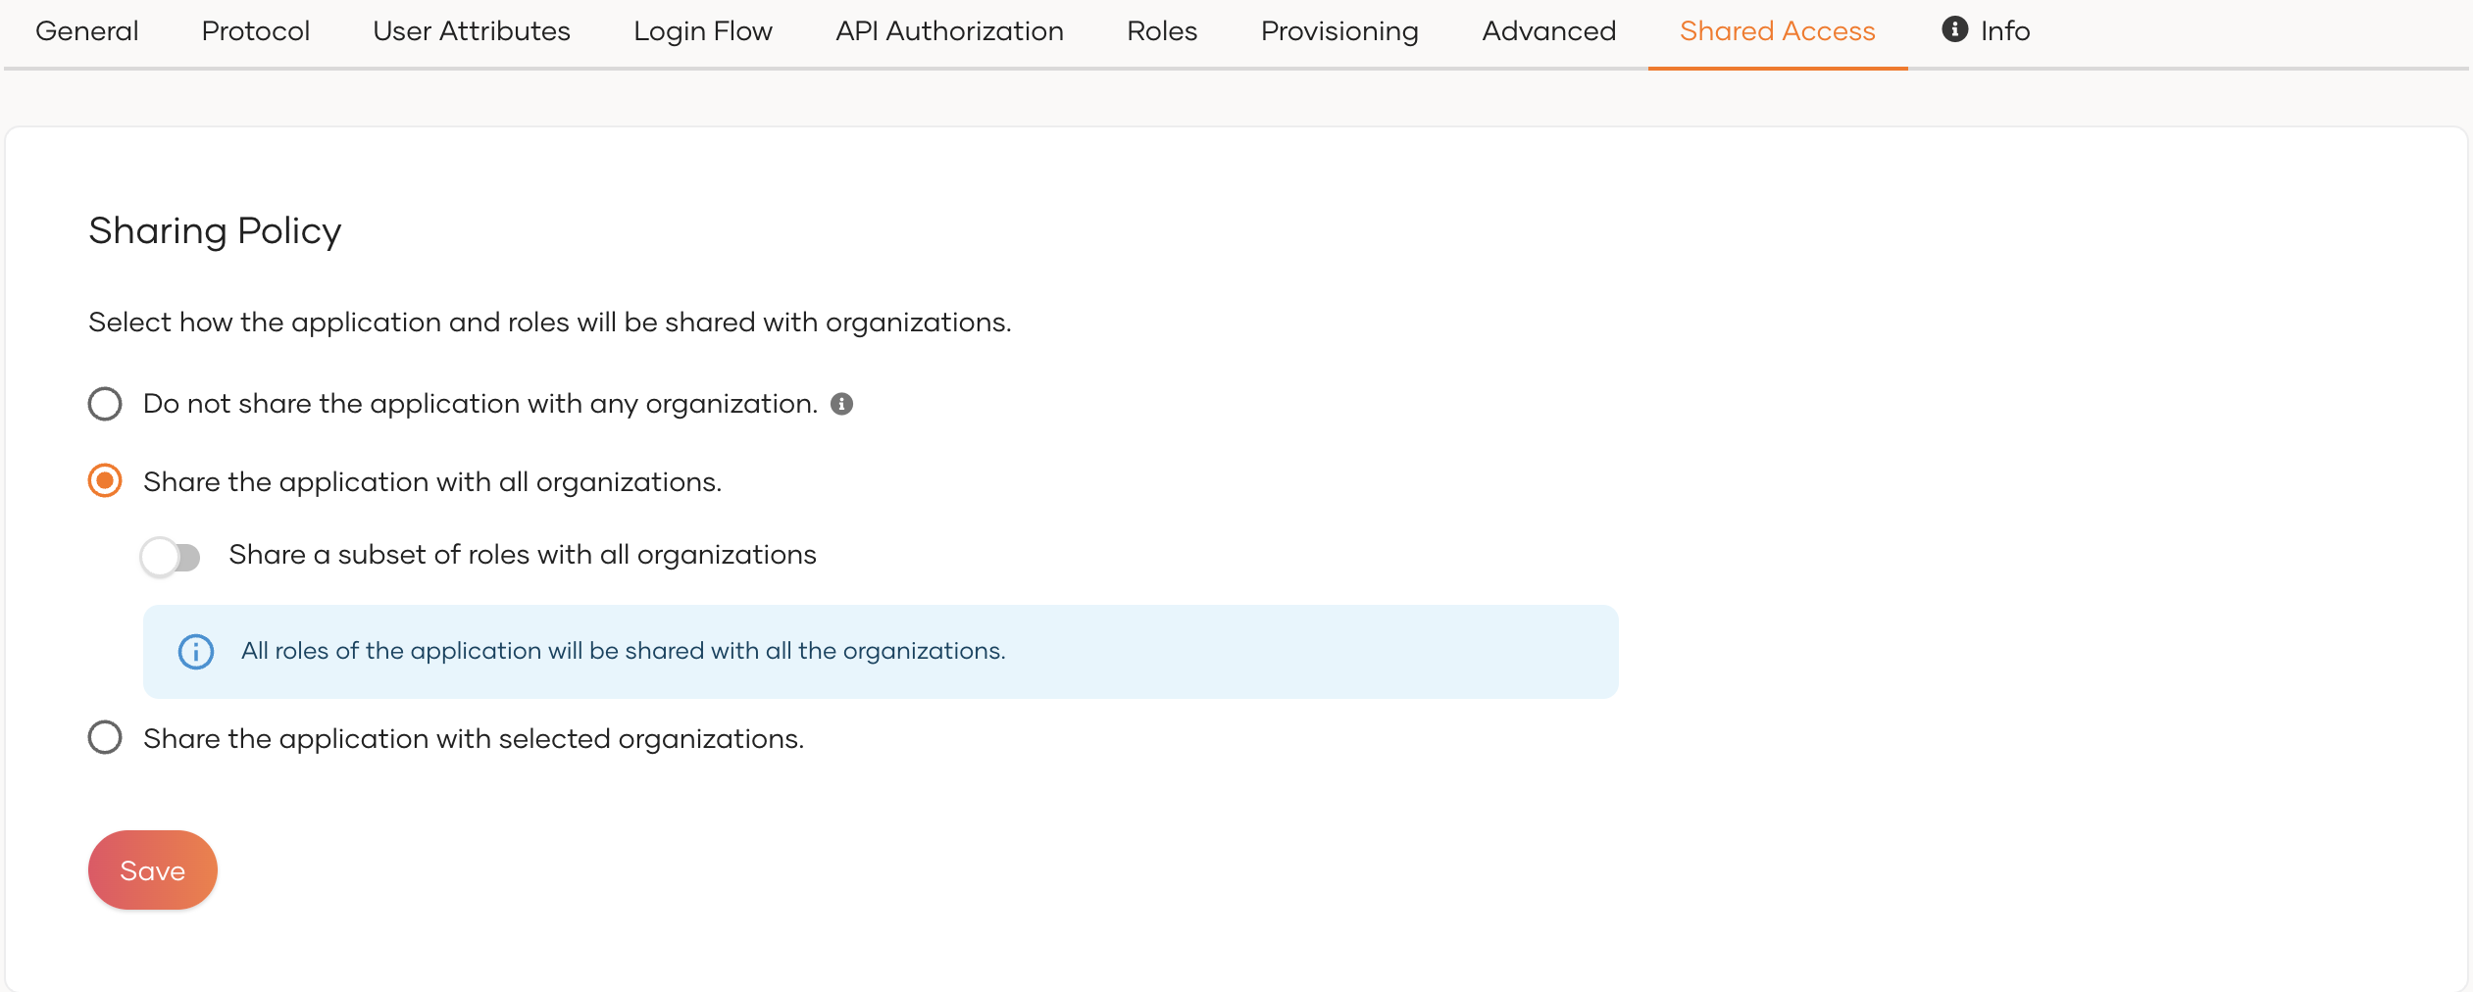The image size is (2473, 992).
Task: Go to the User Attributes tab
Action: tap(471, 31)
